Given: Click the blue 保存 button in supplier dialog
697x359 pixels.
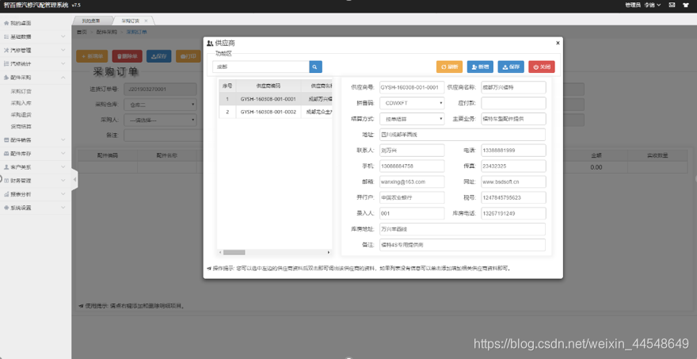Looking at the screenshot, I should click(x=511, y=67).
